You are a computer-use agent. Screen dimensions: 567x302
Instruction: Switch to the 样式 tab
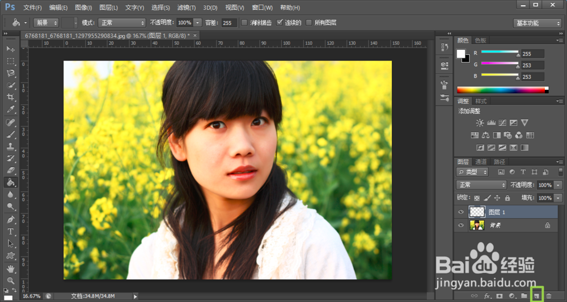pyautogui.click(x=481, y=101)
